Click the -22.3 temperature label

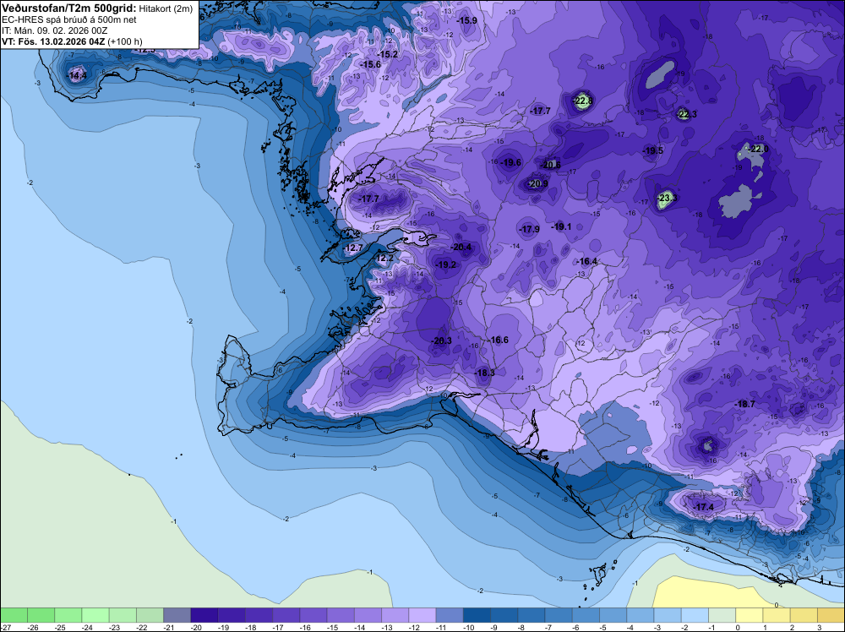coord(686,114)
